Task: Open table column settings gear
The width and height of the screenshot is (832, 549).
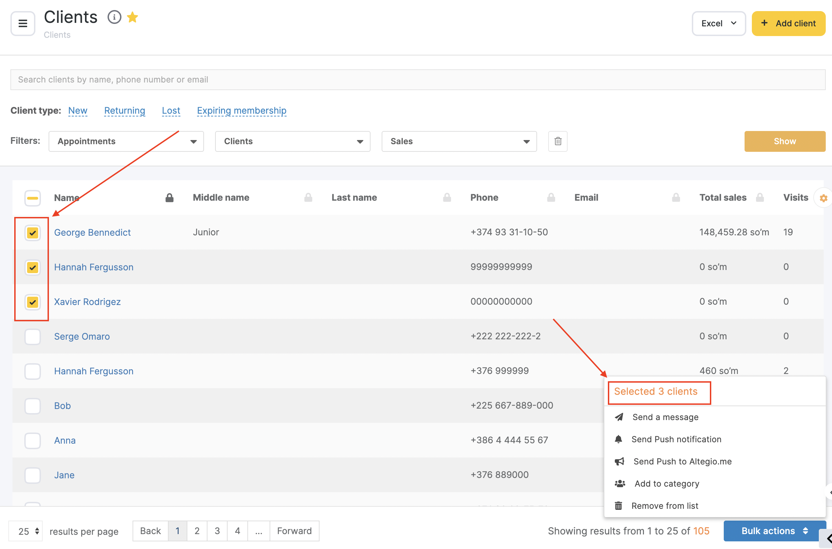Action: (823, 198)
